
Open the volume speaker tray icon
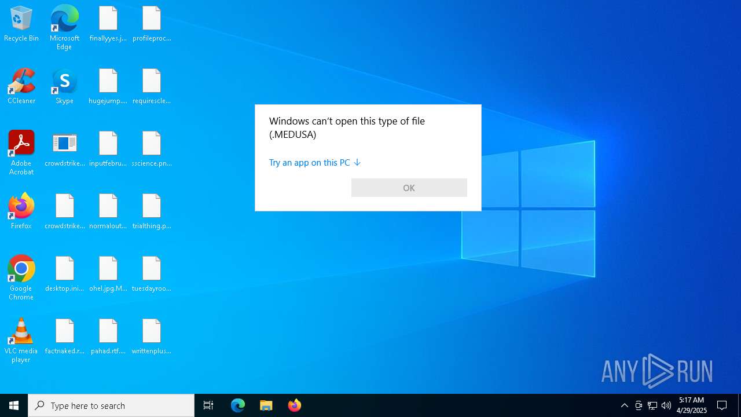(666, 405)
